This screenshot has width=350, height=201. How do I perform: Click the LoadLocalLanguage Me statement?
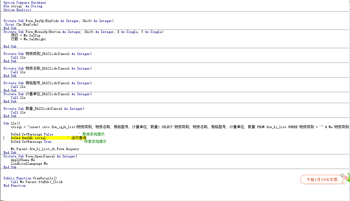click(29, 164)
